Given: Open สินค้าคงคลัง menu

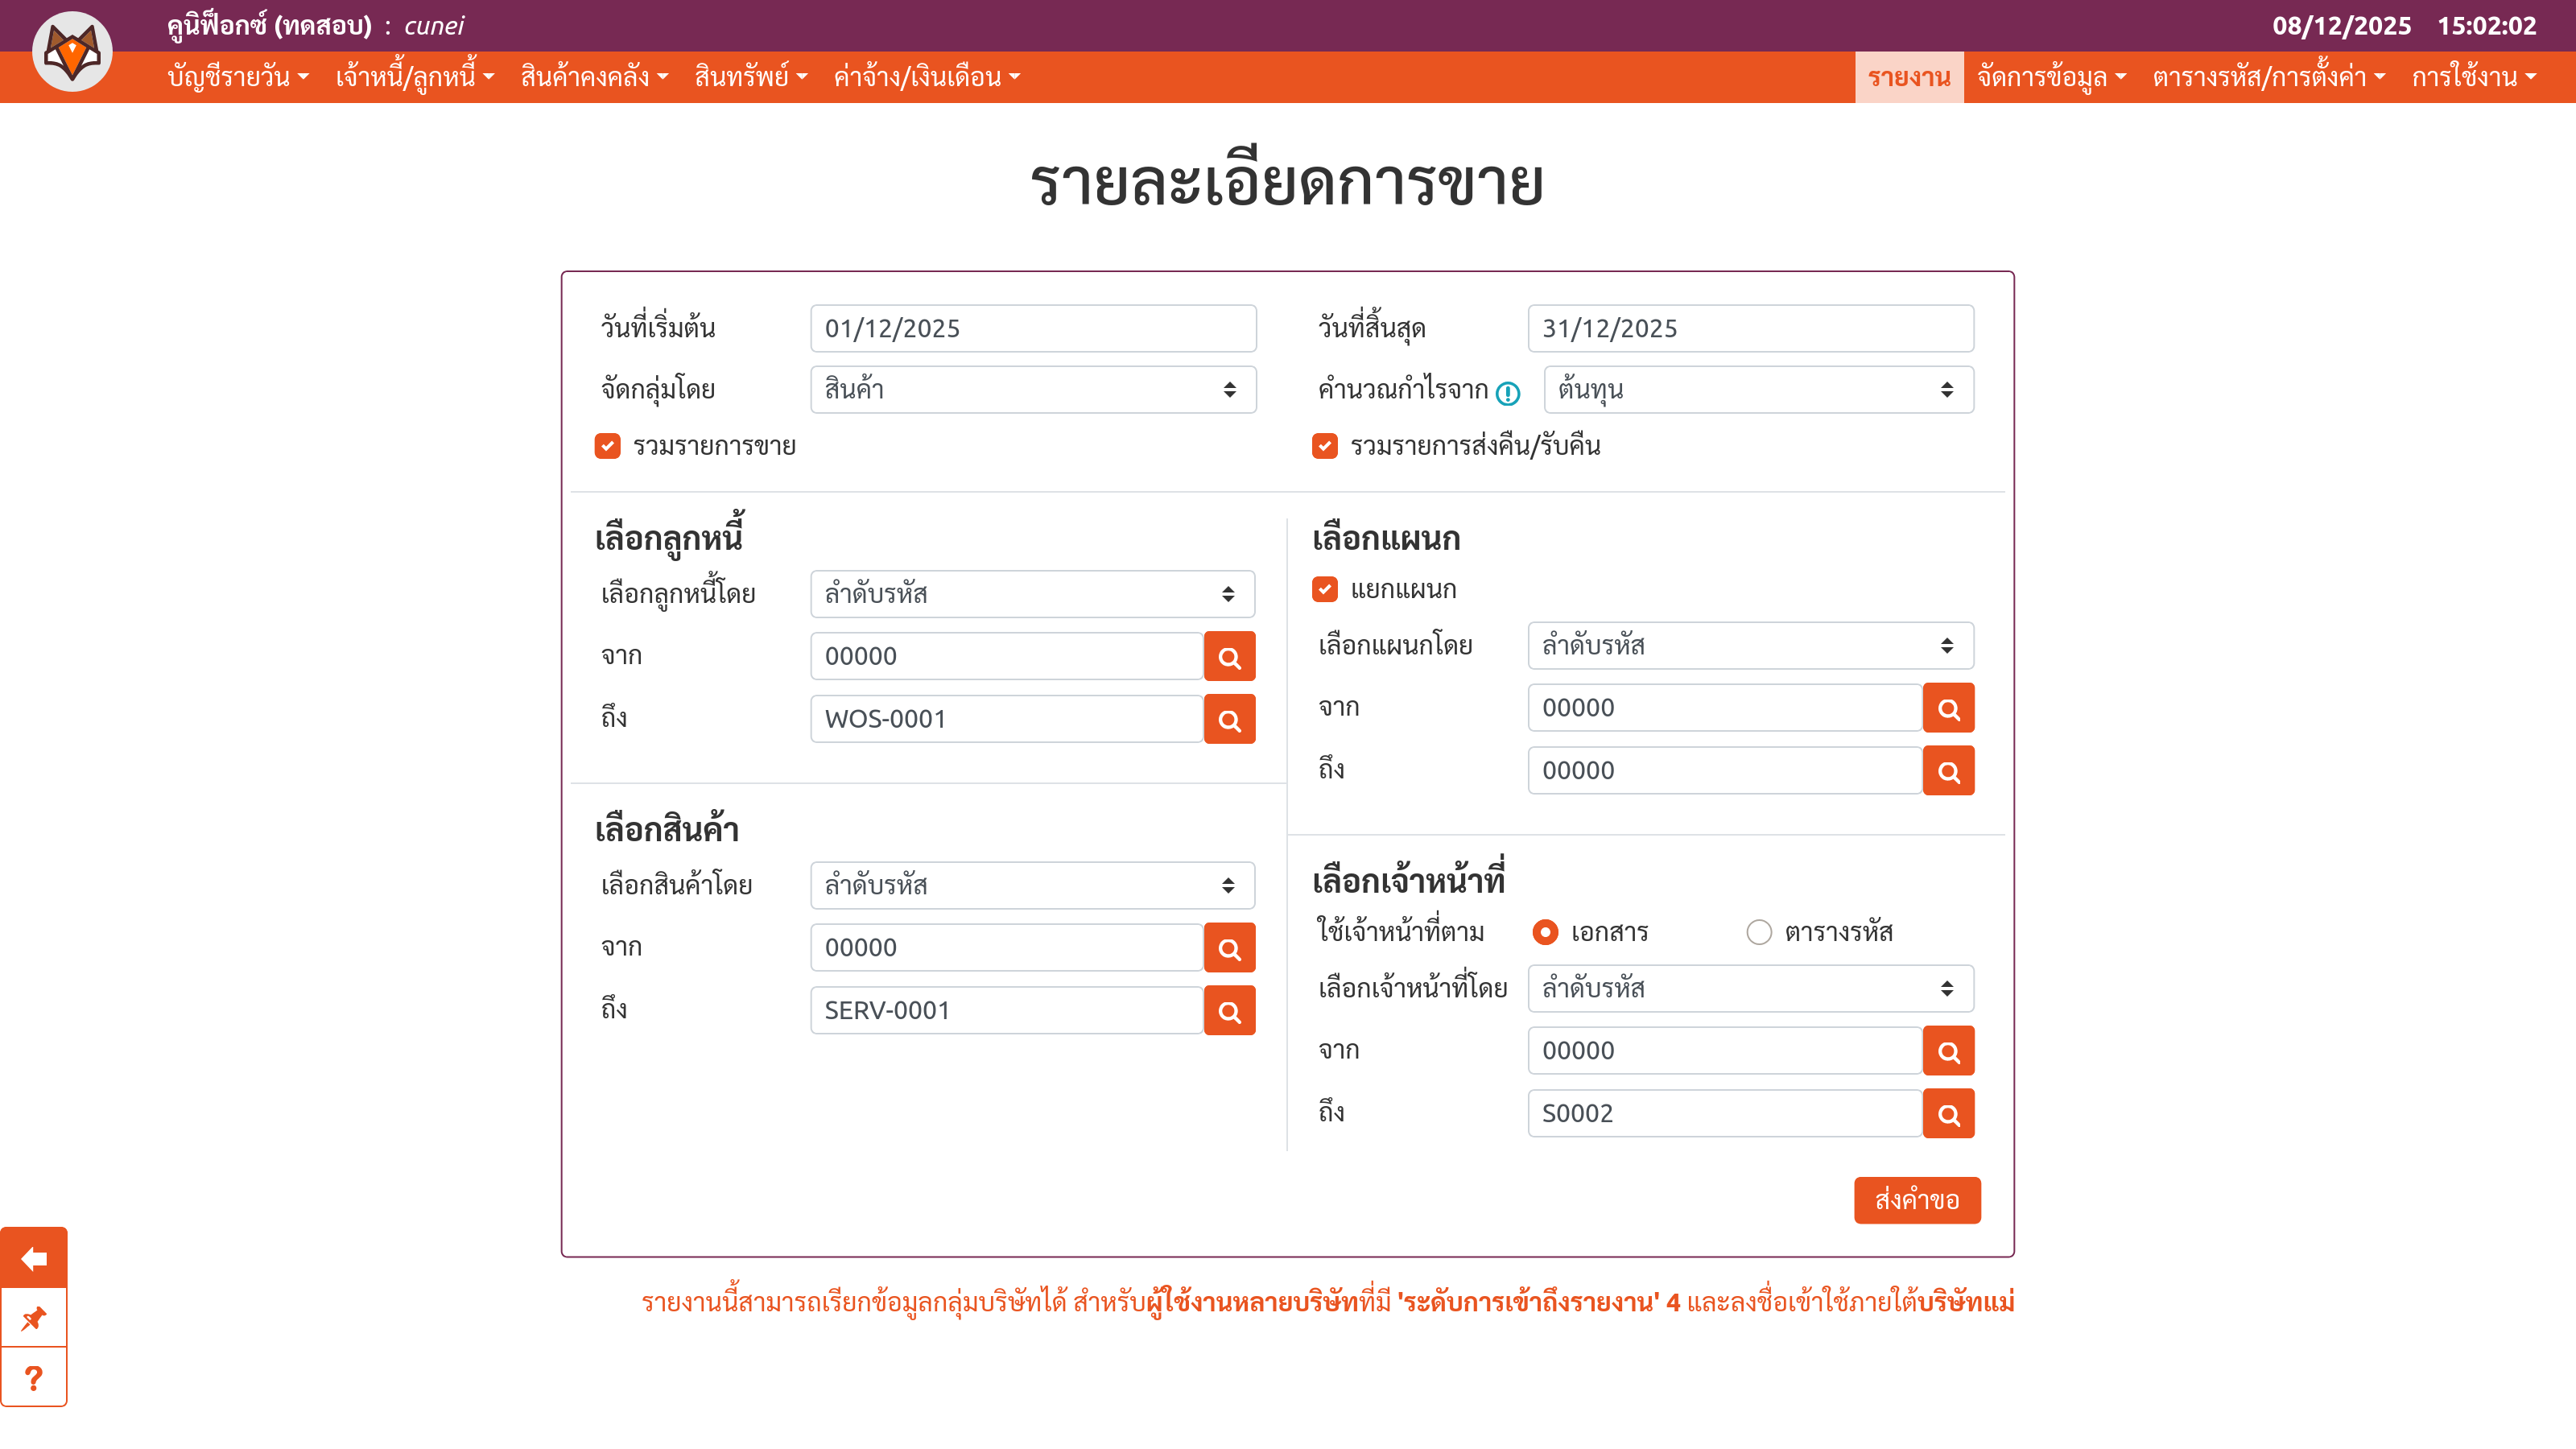Looking at the screenshot, I should click(x=594, y=77).
